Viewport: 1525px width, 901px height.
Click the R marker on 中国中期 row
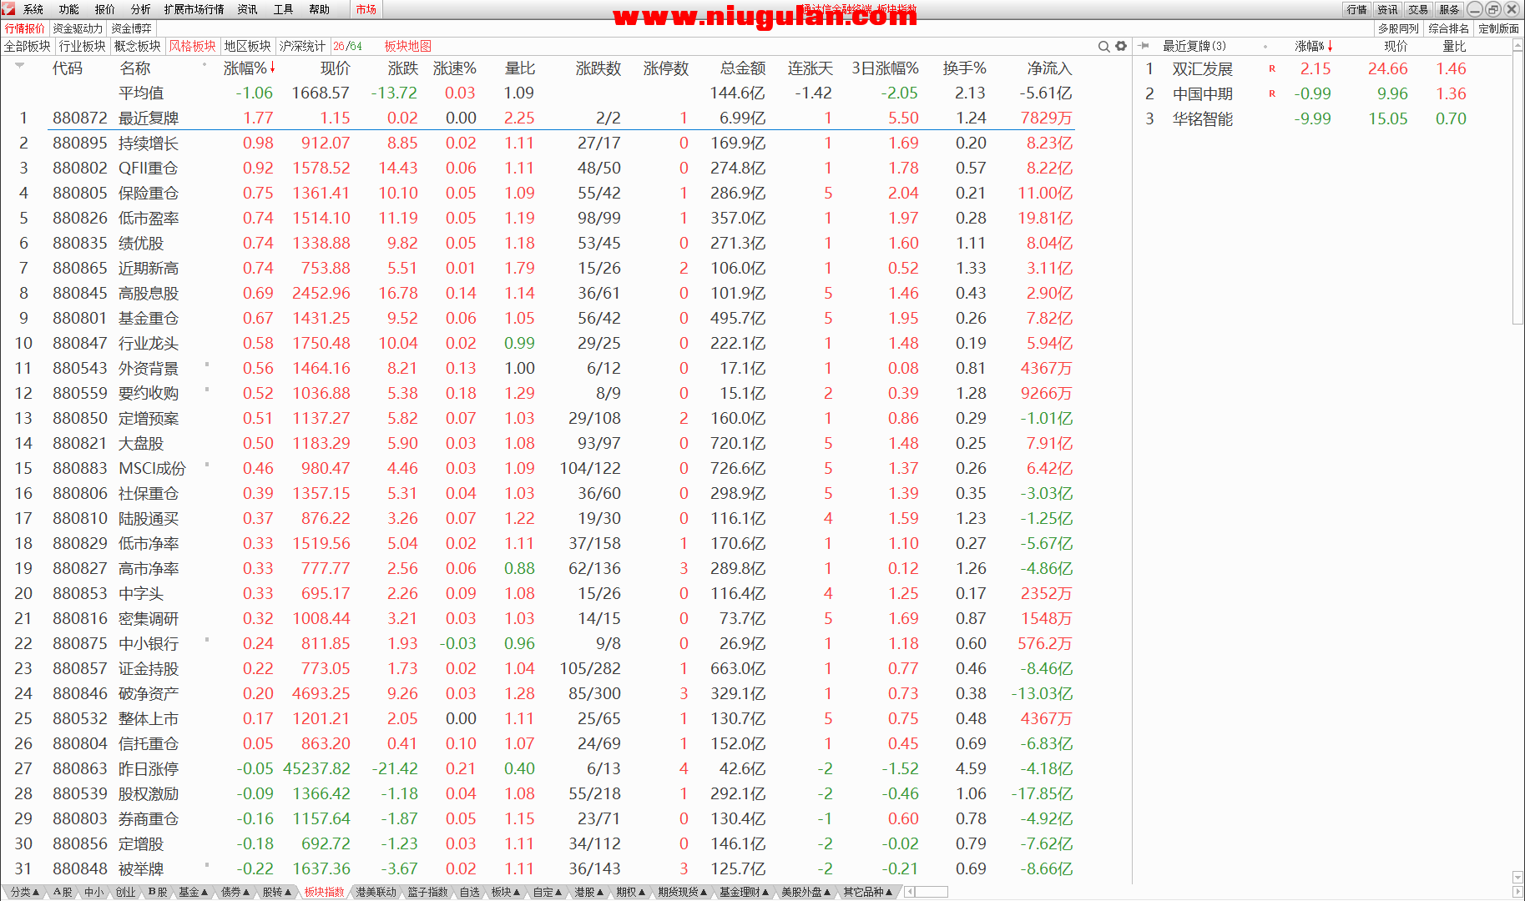(x=1272, y=94)
